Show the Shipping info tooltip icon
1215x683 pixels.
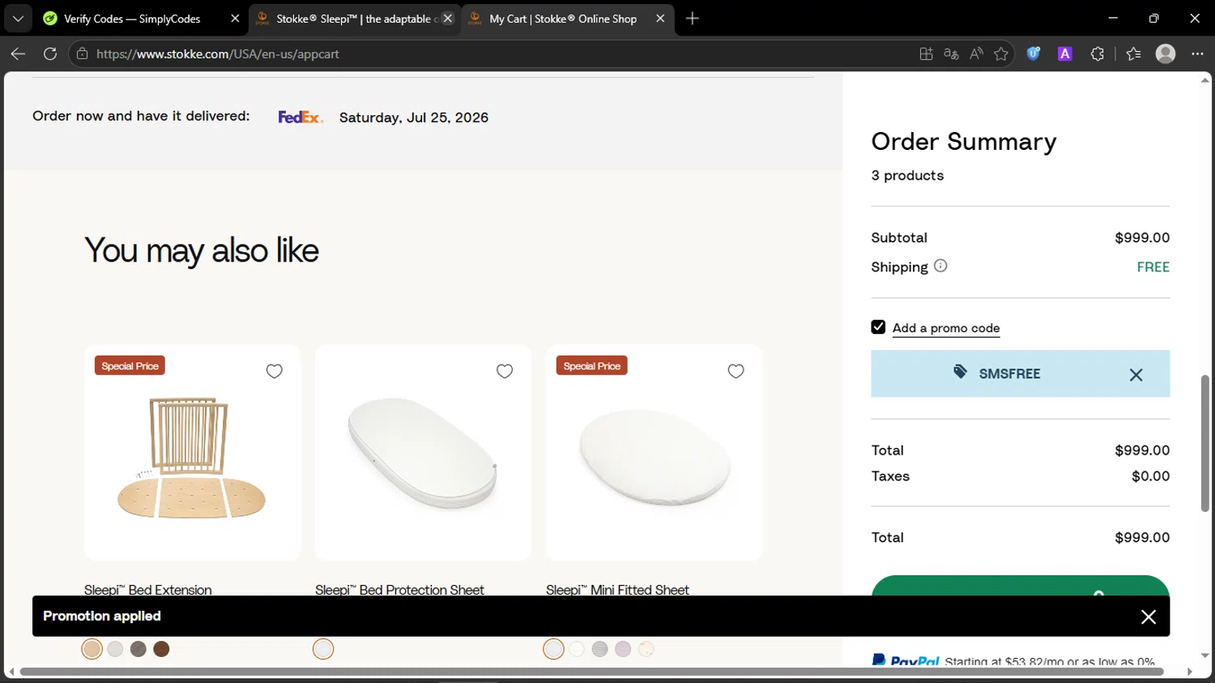click(x=940, y=266)
